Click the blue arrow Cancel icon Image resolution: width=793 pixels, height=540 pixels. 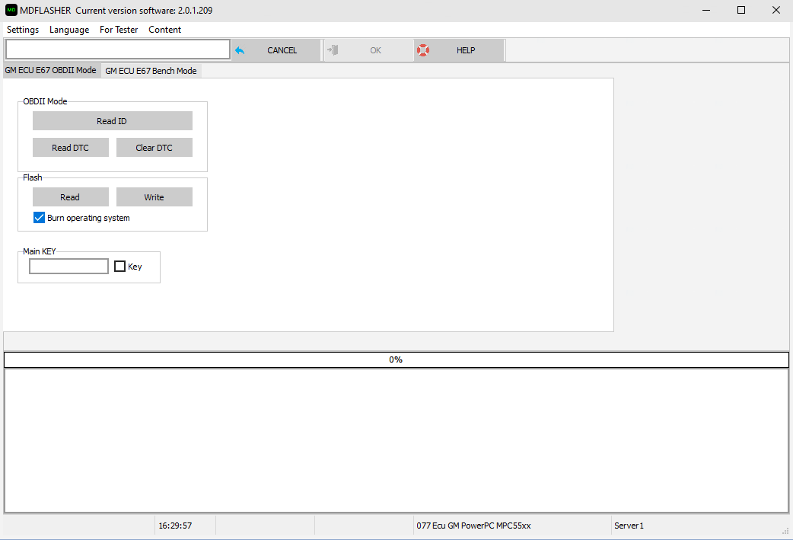[240, 50]
